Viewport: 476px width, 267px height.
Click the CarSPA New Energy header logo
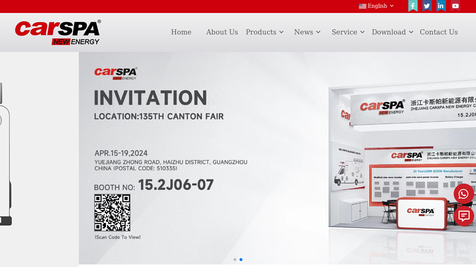pos(58,33)
